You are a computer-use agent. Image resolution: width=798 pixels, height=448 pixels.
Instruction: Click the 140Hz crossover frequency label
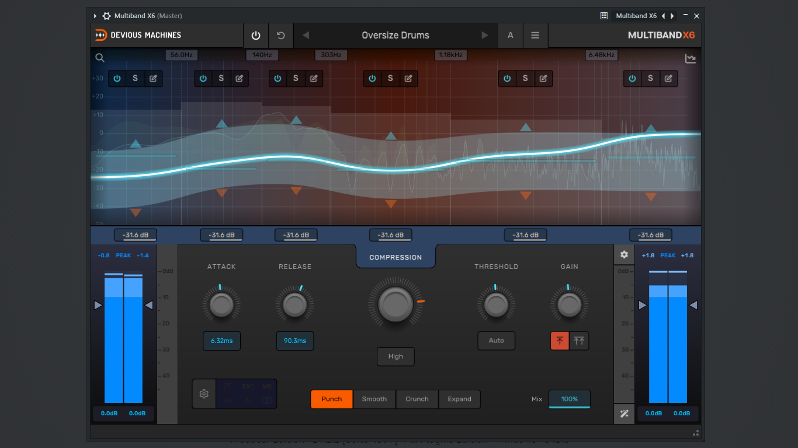click(262, 55)
